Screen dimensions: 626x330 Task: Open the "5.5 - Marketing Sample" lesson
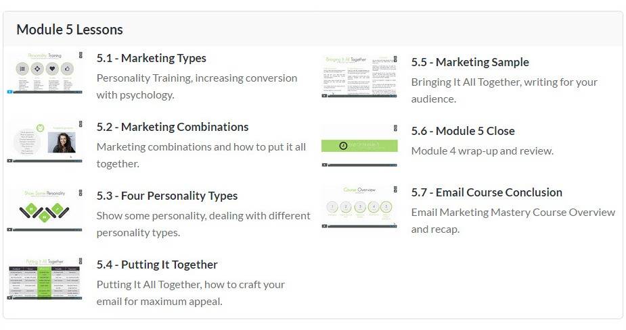coord(470,62)
